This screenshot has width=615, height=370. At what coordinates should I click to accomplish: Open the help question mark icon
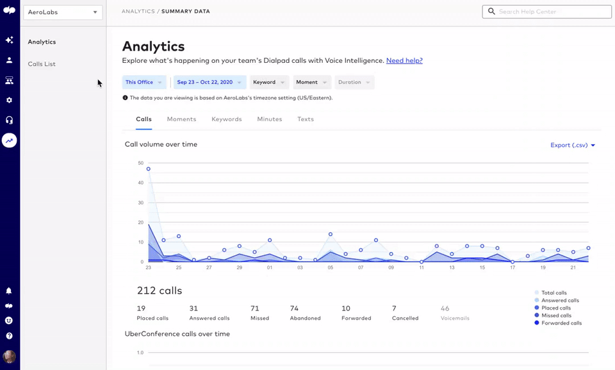pyautogui.click(x=8, y=336)
